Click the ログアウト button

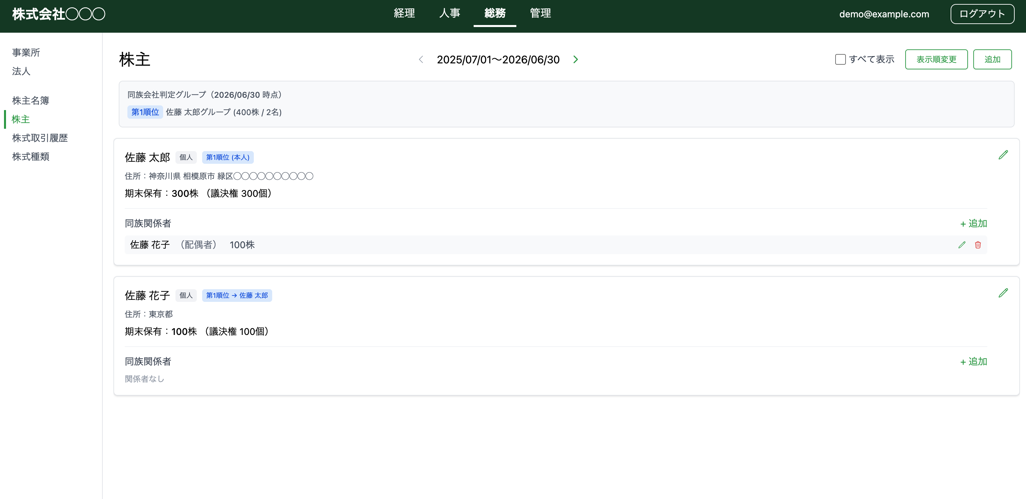pos(982,14)
